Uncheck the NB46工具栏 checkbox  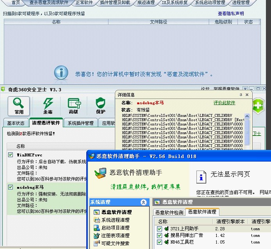tap(159, 242)
